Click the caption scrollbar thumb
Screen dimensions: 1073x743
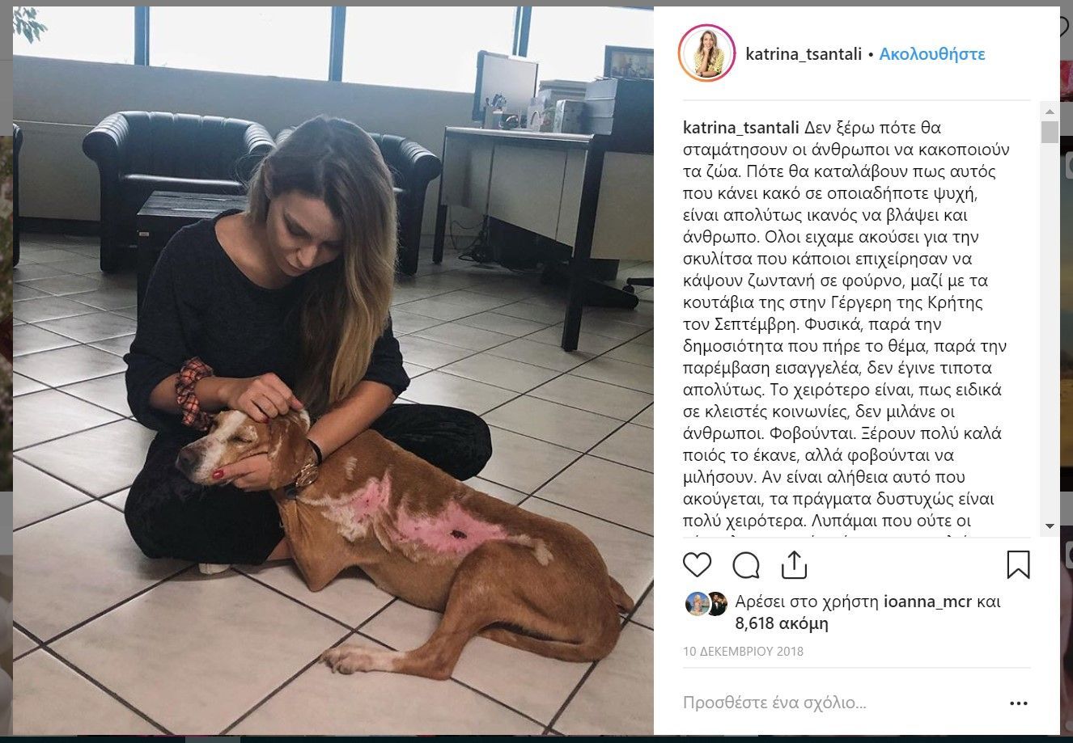click(1050, 132)
